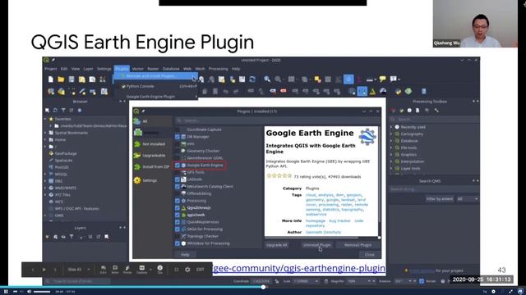Viewport: 526px width, 295px height.
Task: Click the Python icon in second toolbar row
Action: click(x=398, y=91)
